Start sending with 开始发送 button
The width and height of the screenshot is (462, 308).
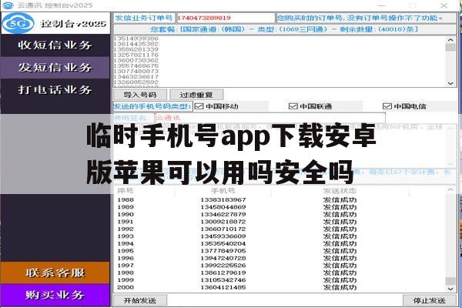pyautogui.click(x=140, y=300)
